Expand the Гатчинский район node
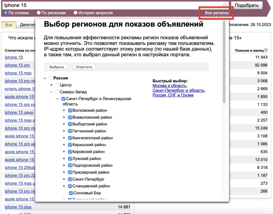The width and height of the screenshot is (273, 214). (x=64, y=131)
